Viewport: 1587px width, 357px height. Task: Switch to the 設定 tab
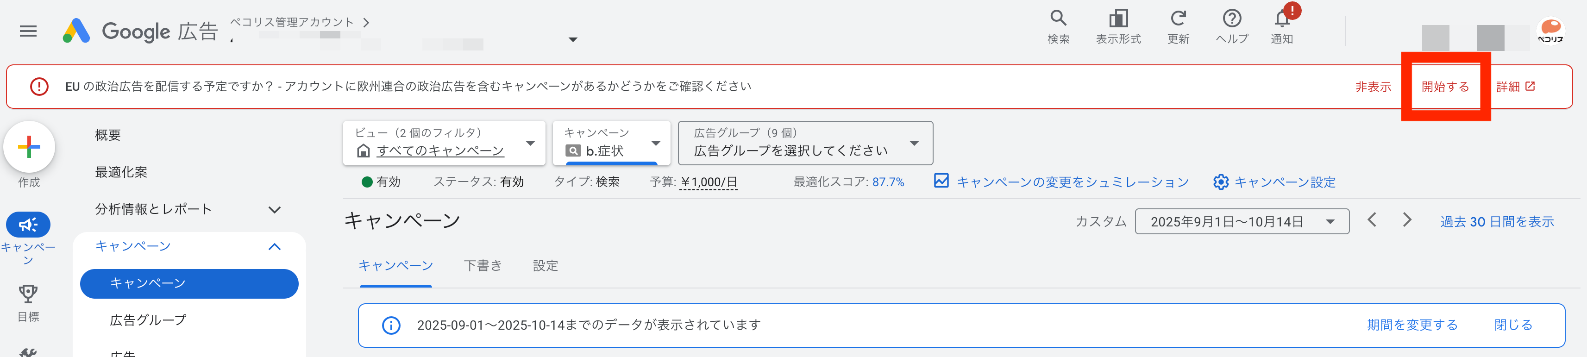(545, 266)
